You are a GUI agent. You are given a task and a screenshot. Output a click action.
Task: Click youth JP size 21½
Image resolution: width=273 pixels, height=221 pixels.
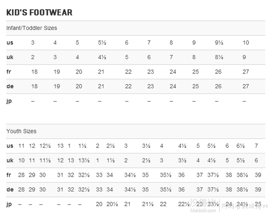point(148,204)
